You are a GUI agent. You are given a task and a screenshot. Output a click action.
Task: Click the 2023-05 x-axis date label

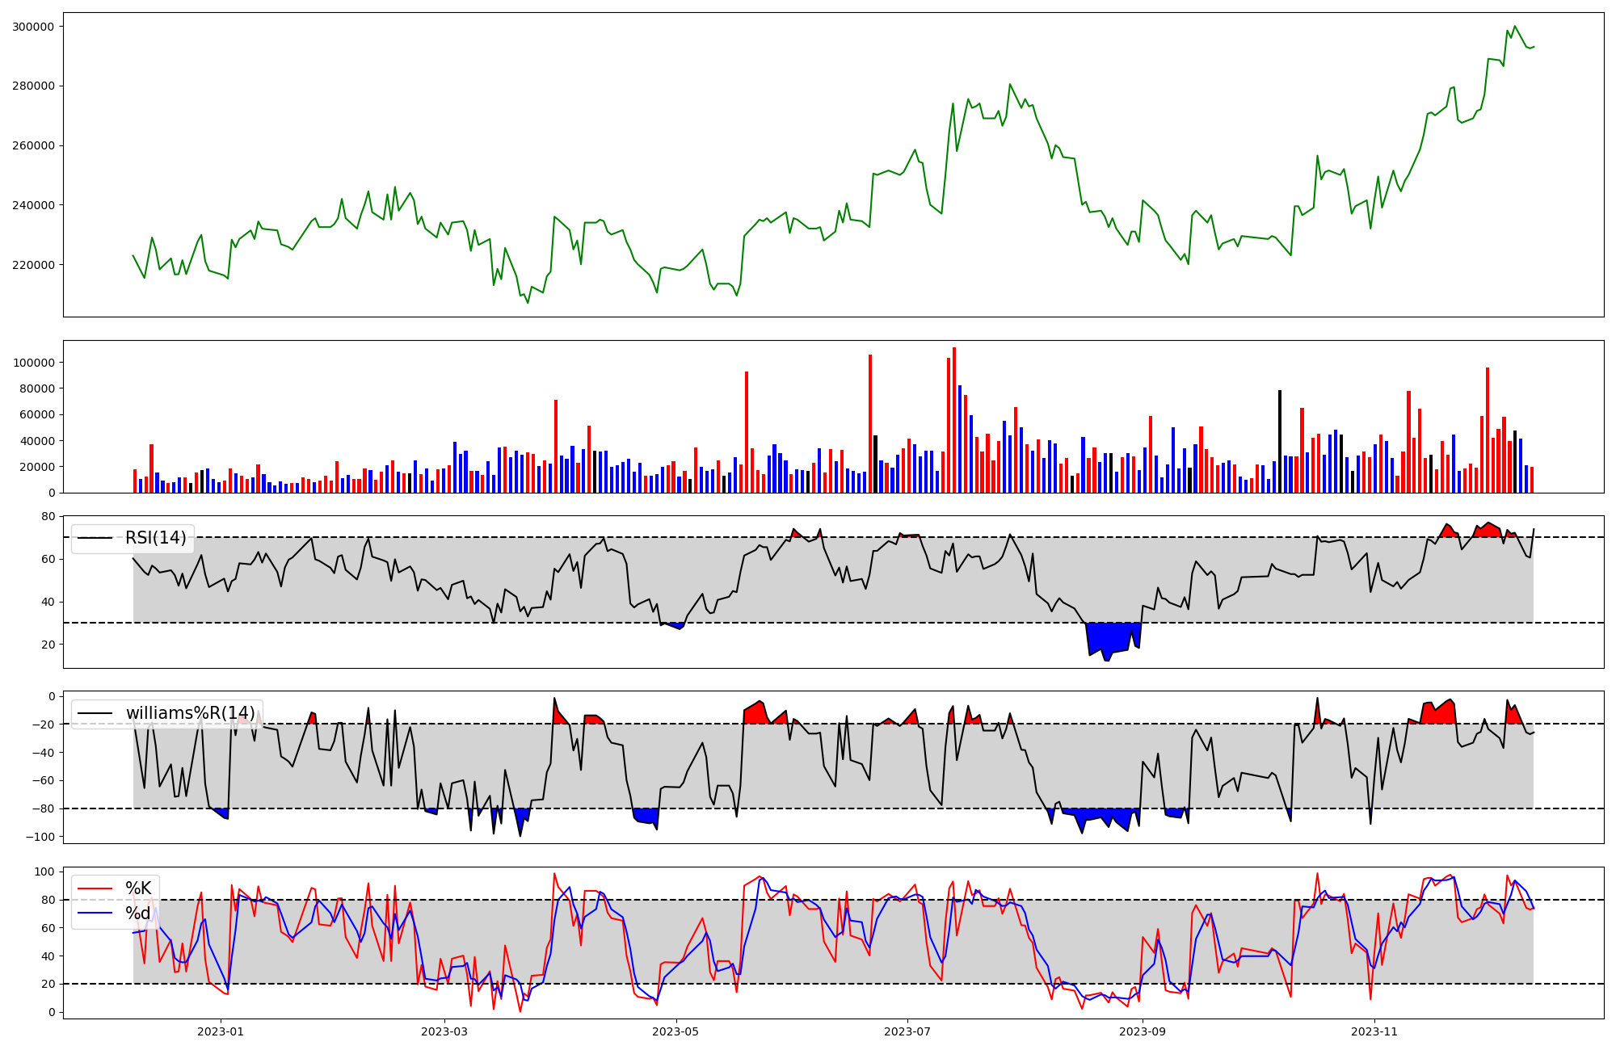tap(675, 1031)
